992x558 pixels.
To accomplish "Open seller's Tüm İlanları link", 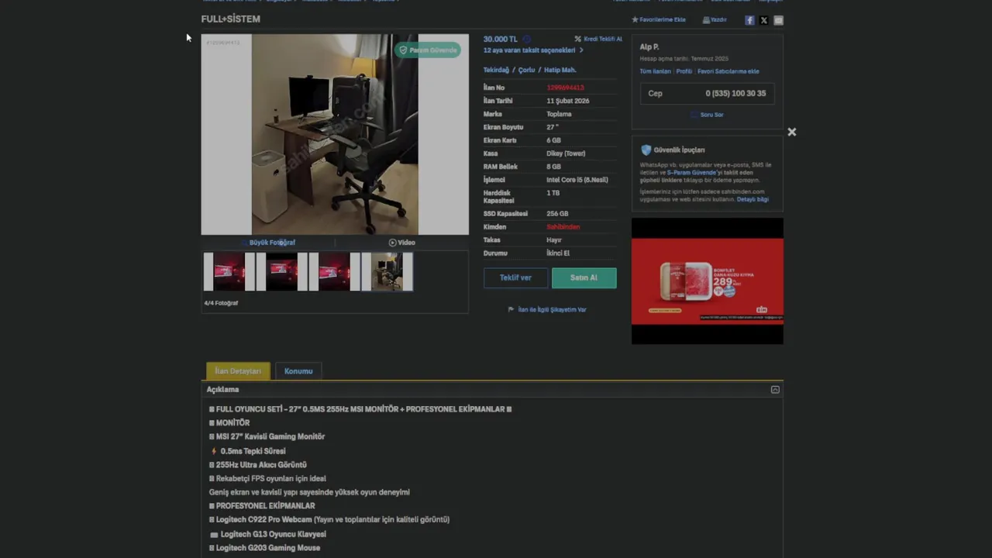I will (655, 71).
